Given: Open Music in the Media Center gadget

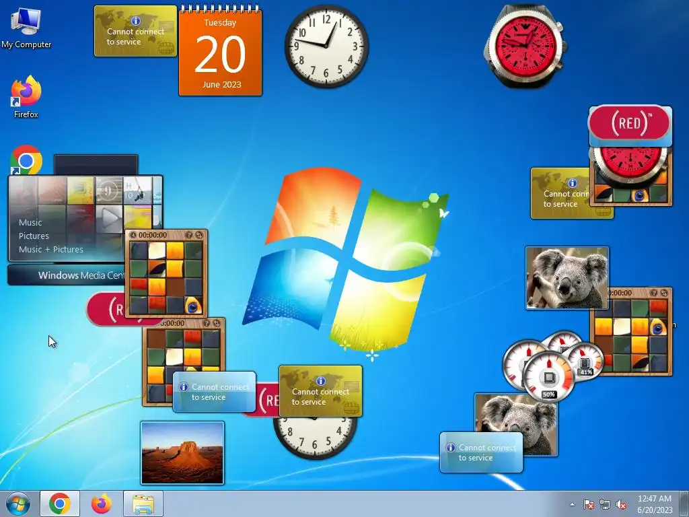Looking at the screenshot, I should click(x=30, y=222).
